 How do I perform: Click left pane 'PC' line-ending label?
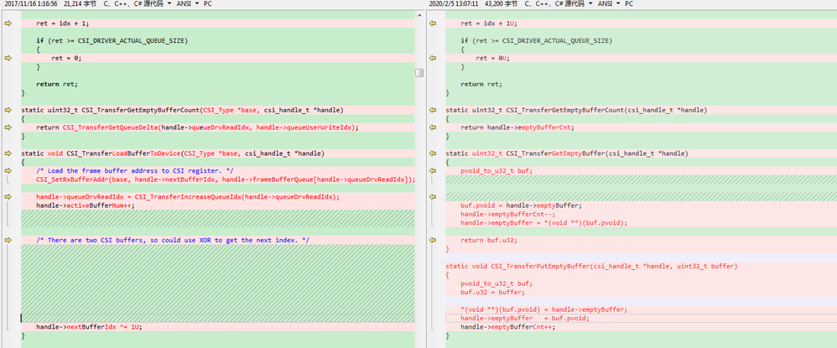[208, 3]
